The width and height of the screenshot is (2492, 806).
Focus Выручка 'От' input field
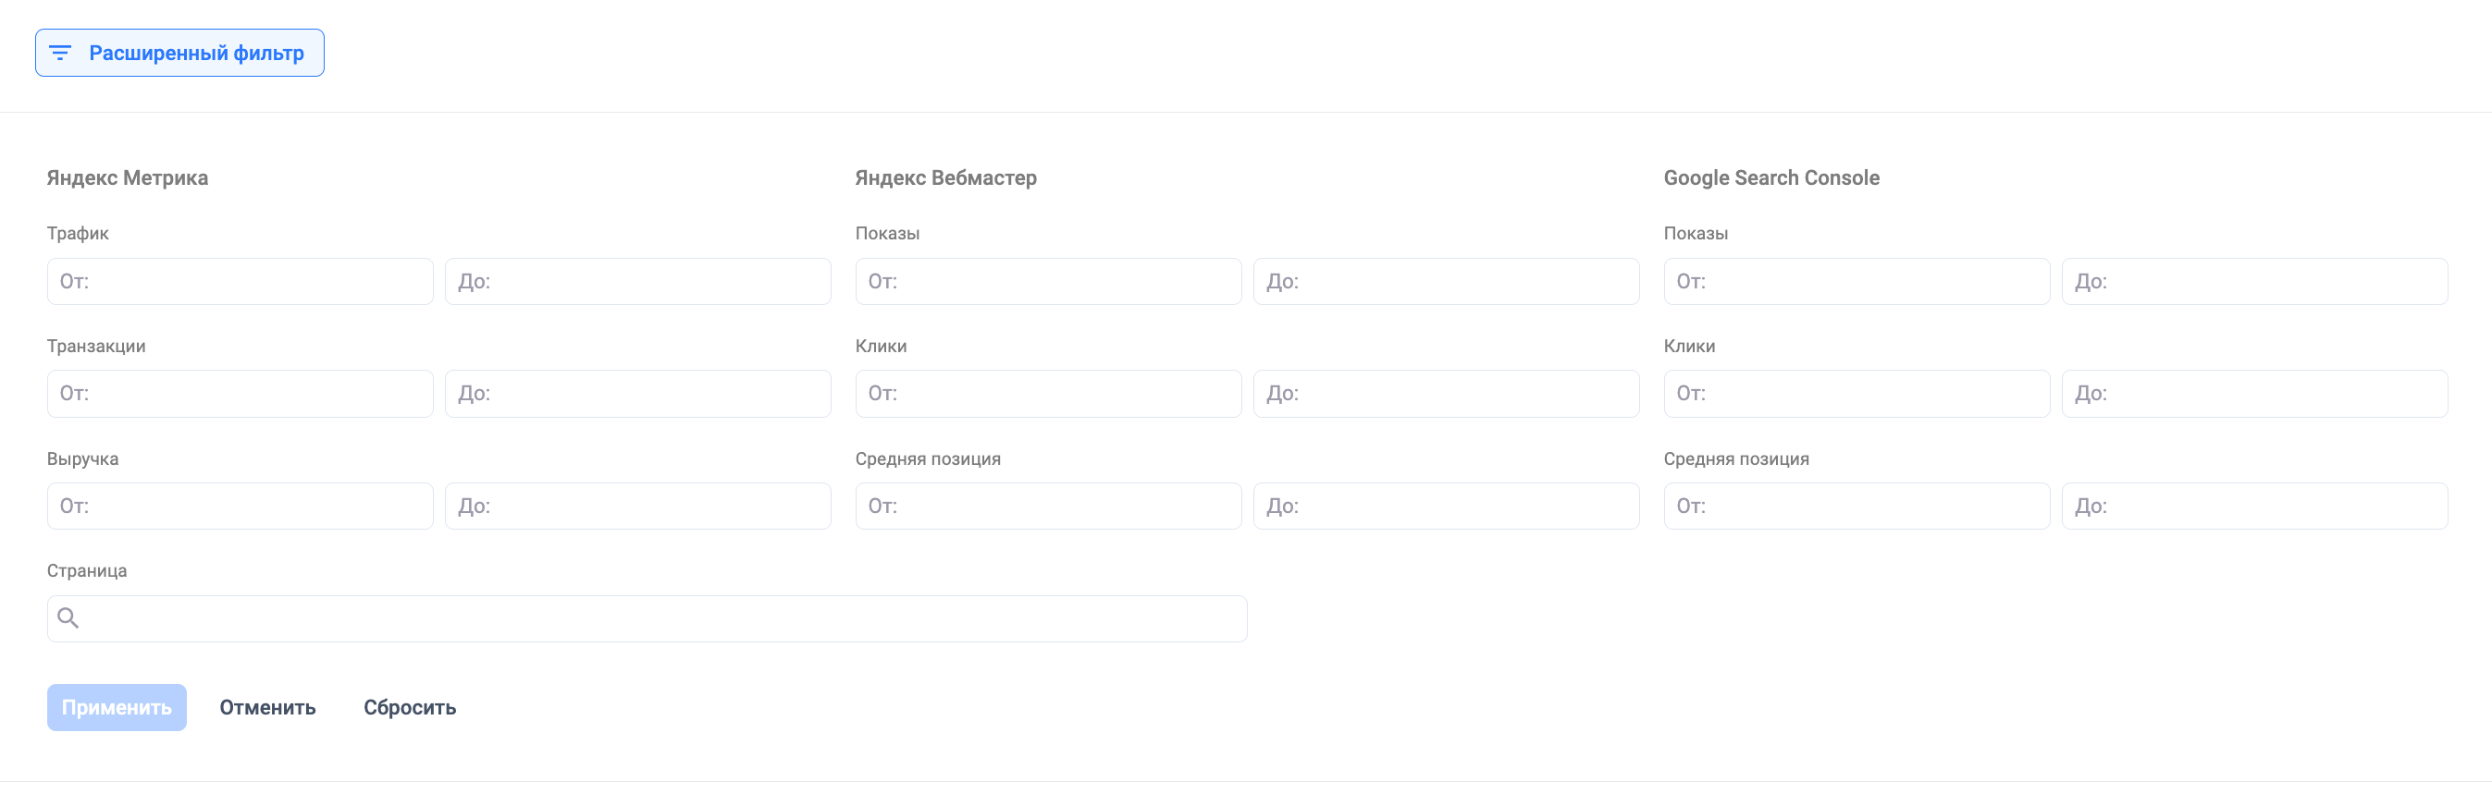[x=240, y=506]
